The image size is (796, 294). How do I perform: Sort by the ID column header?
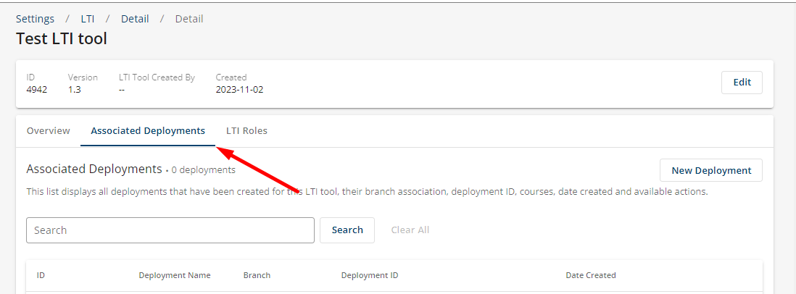(41, 275)
